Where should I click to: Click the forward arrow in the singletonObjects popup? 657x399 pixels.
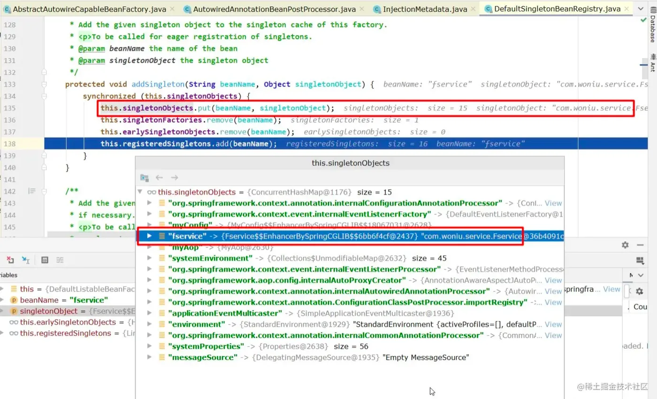pyautogui.click(x=175, y=177)
